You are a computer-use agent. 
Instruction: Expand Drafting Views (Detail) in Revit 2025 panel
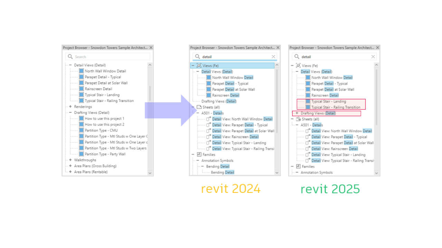coord(297,113)
